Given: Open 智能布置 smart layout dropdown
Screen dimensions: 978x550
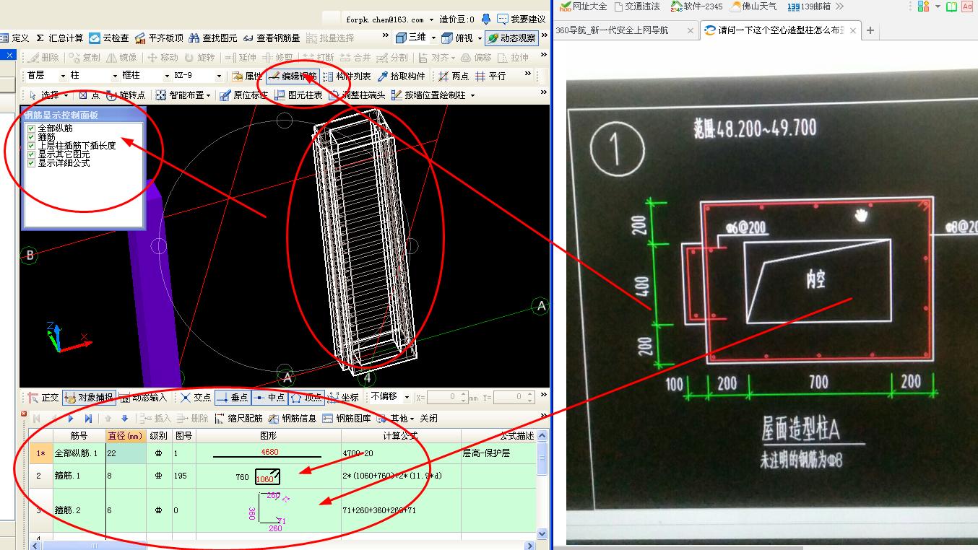Looking at the screenshot, I should click(183, 95).
